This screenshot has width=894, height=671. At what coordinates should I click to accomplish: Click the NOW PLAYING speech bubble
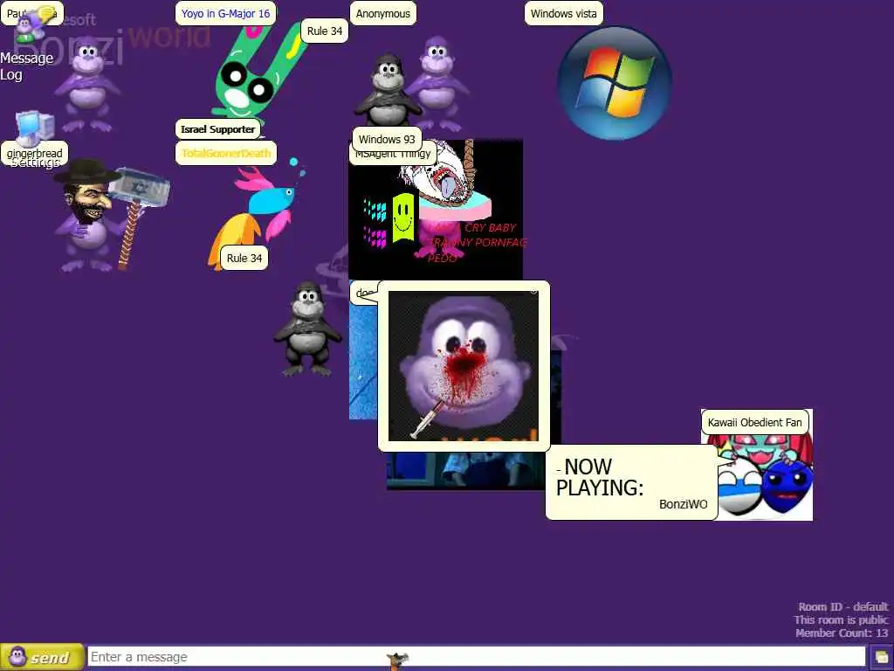tap(631, 482)
